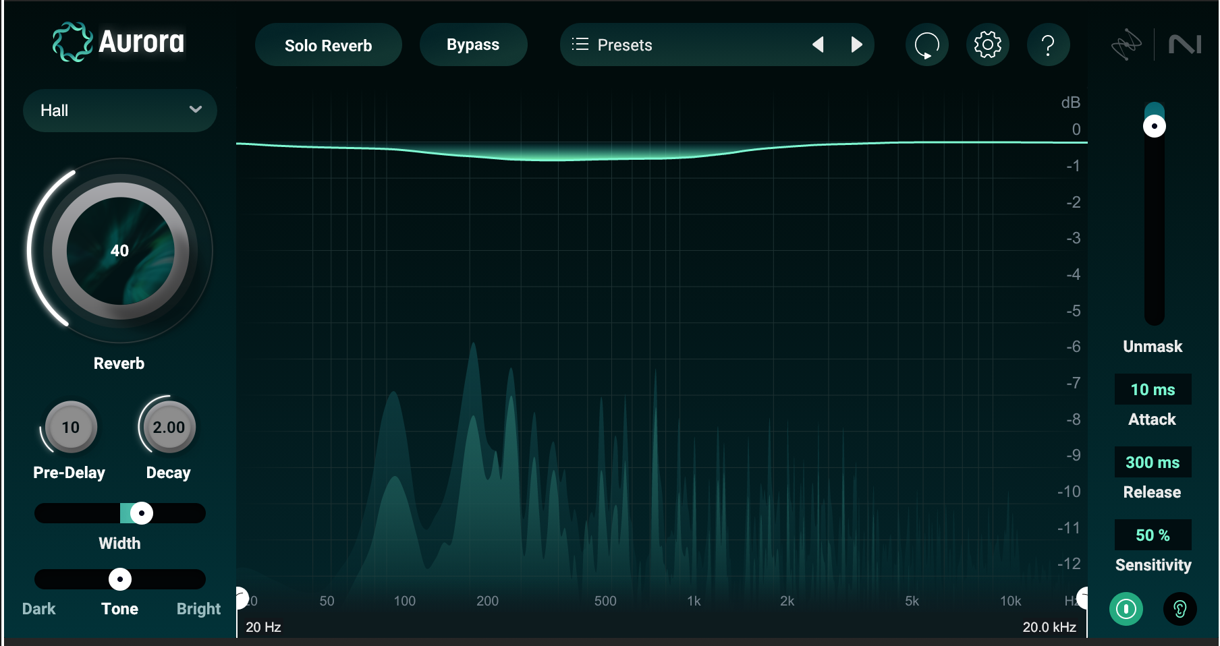This screenshot has height=646, width=1220.
Task: Click the 20.0 kHz high cutoff readout
Action: (x=1049, y=627)
